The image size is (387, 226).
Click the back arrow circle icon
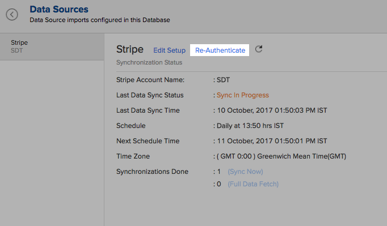(x=12, y=15)
